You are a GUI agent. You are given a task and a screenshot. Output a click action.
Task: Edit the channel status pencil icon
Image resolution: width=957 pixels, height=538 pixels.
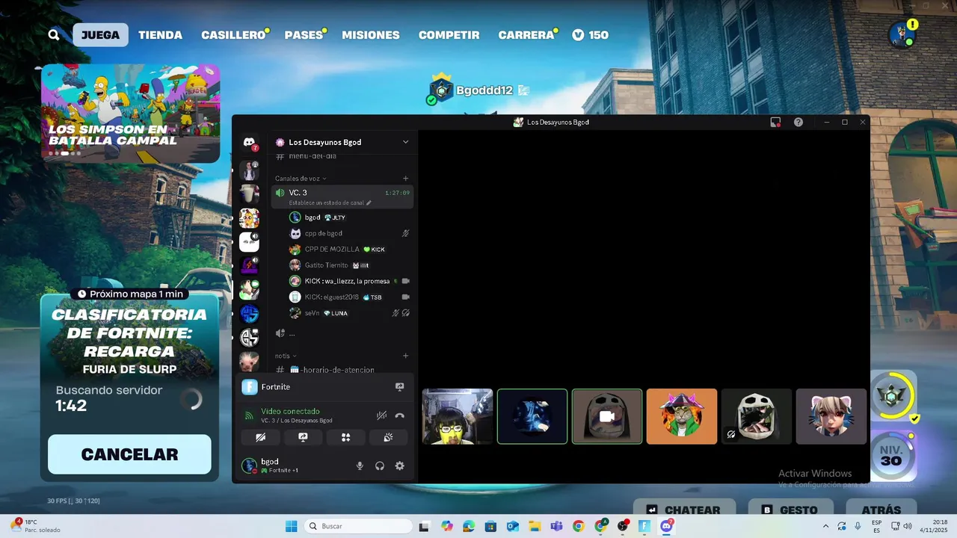(368, 202)
